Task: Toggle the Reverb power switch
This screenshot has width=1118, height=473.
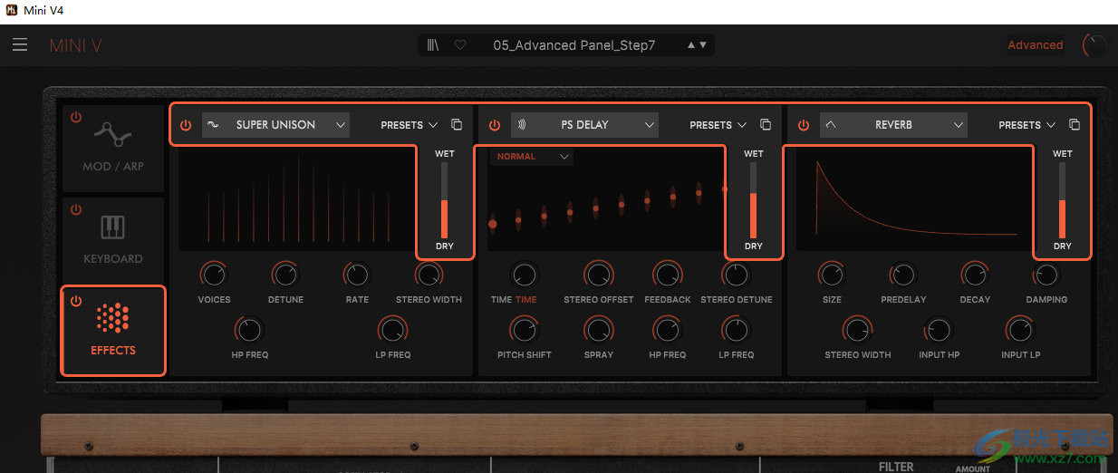Action: coord(804,125)
